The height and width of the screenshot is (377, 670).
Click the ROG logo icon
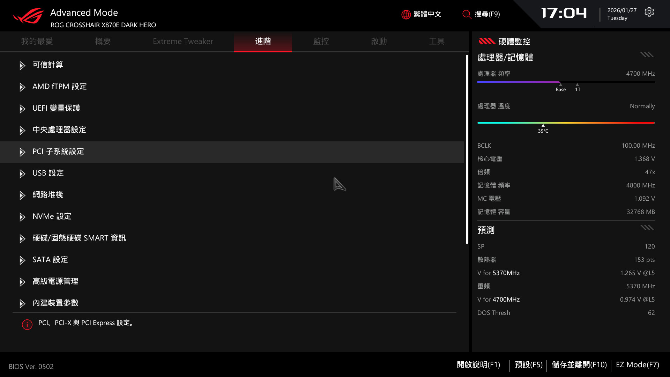[29, 16]
